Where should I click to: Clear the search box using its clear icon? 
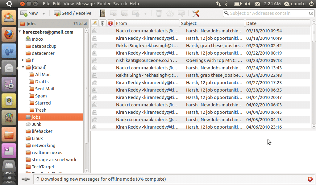coord(311,13)
